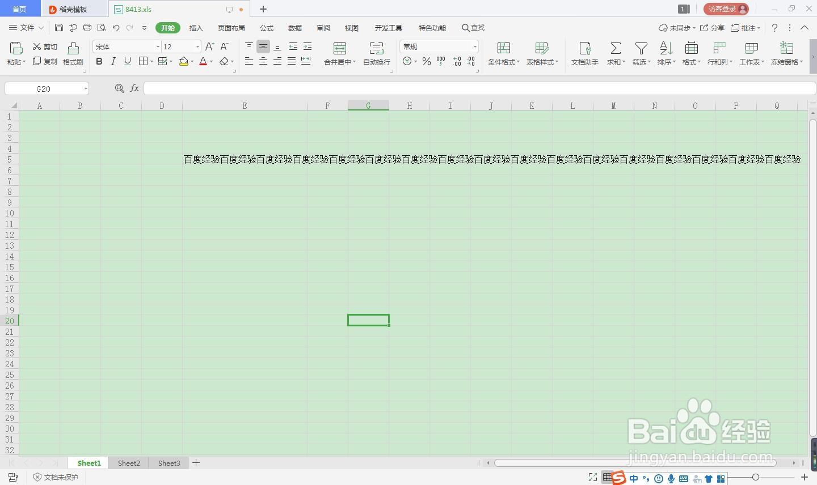Expand the Name Box dropdown arrow
The height and width of the screenshot is (485, 817).
click(86, 88)
